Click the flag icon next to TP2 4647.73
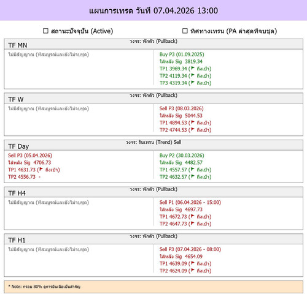The width and height of the screenshot is (307, 297). click(193, 223)
